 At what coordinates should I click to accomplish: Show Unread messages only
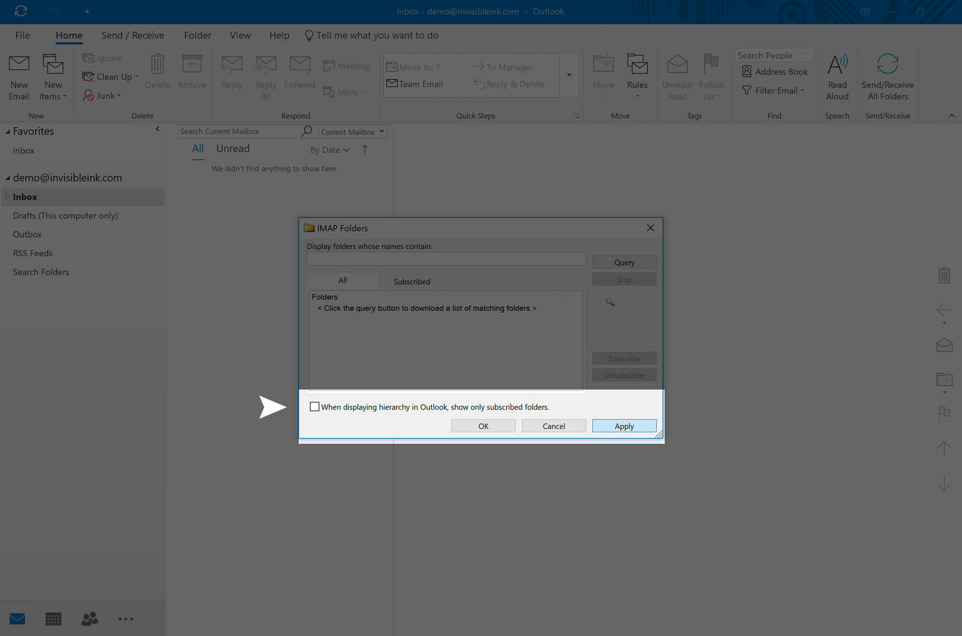pos(232,149)
